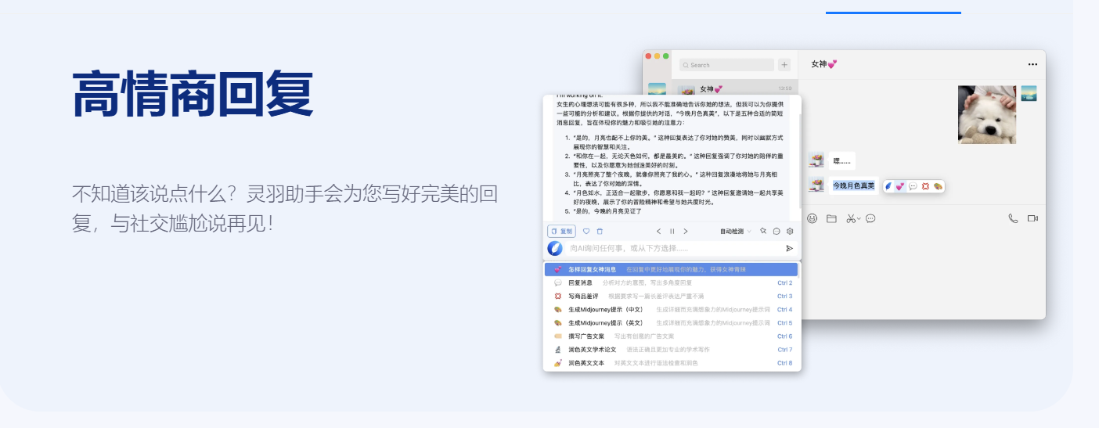
Task: Click the palette icon in message popup
Action: (x=938, y=186)
